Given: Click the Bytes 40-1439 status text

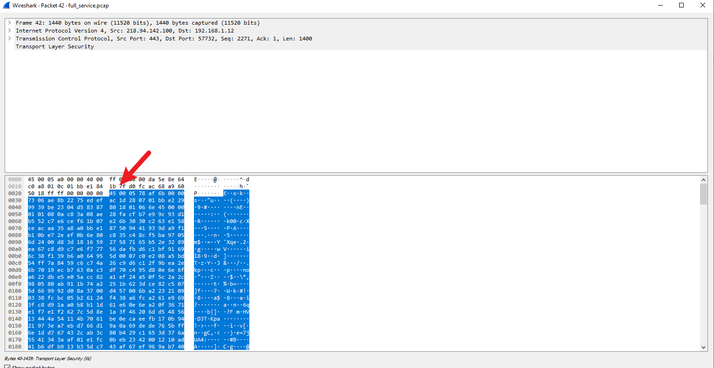Looking at the screenshot, I should click(48, 359).
